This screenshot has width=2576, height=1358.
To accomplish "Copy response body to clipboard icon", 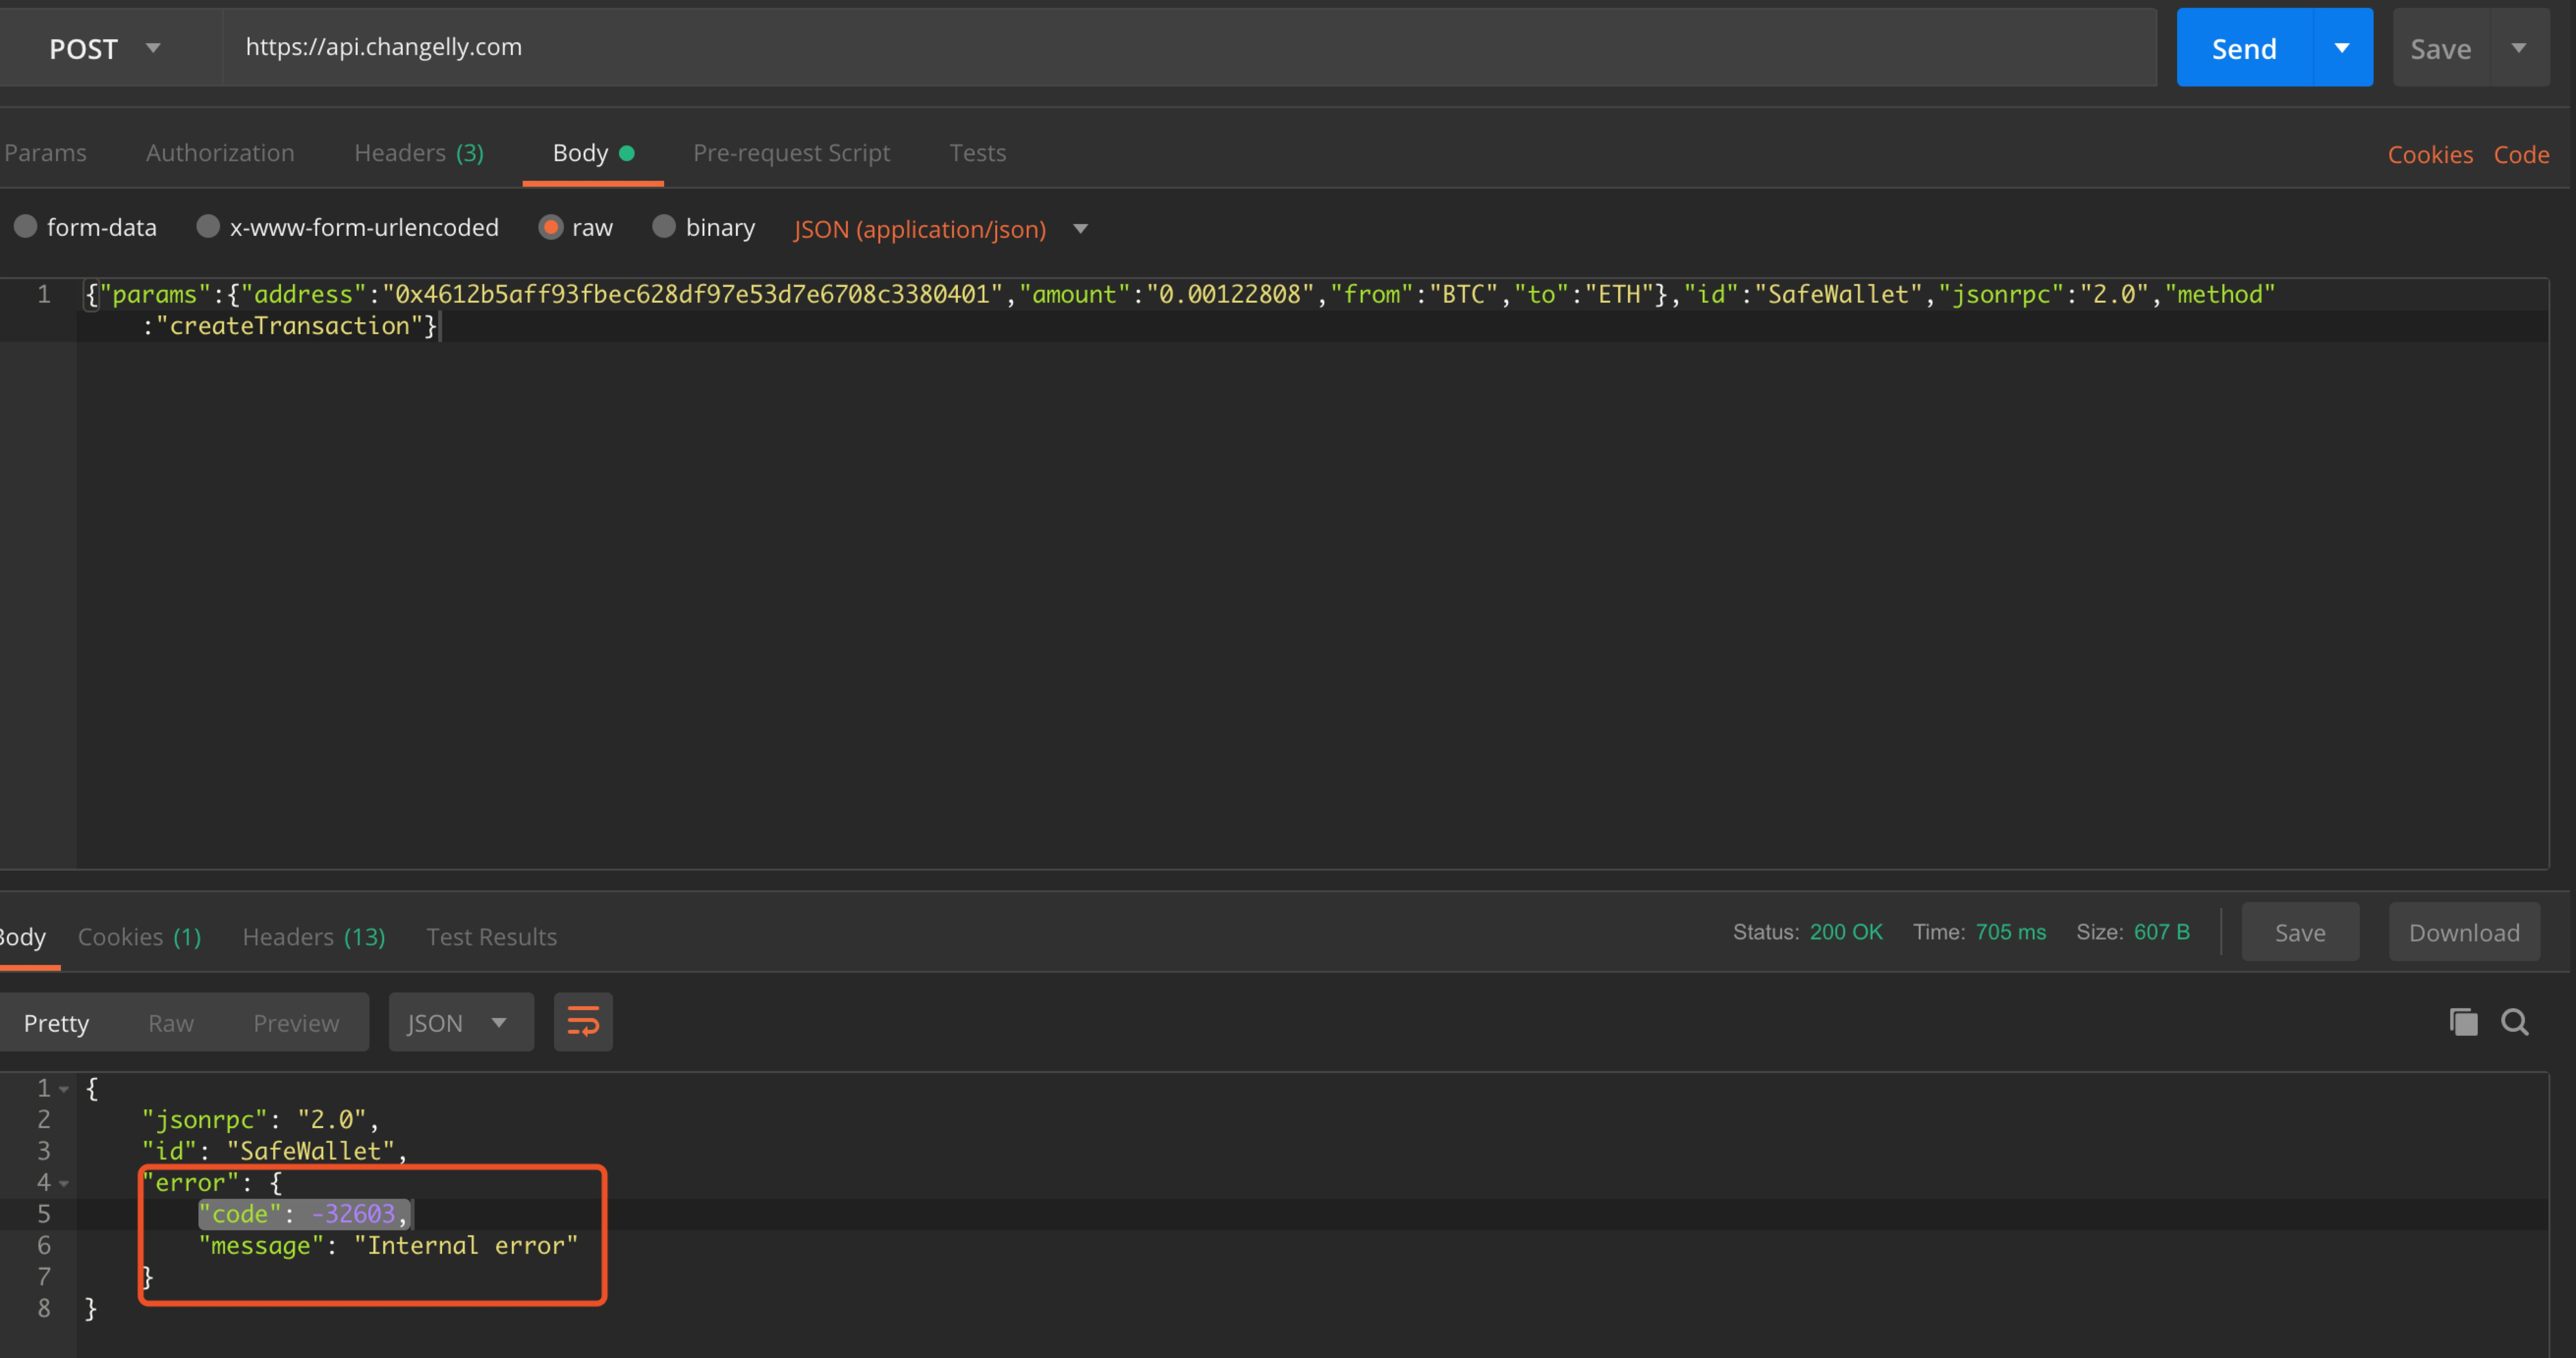I will (2463, 1022).
